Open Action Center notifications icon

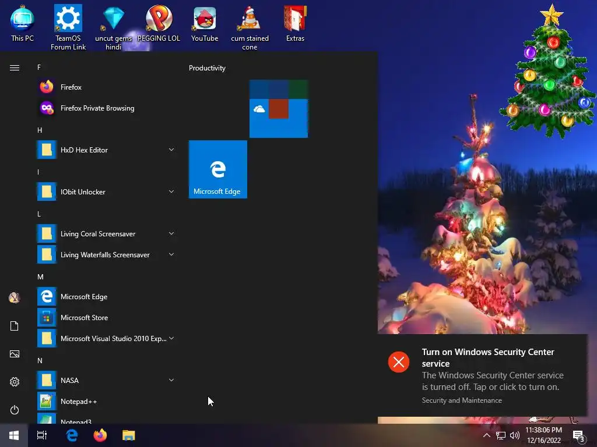tap(579, 436)
